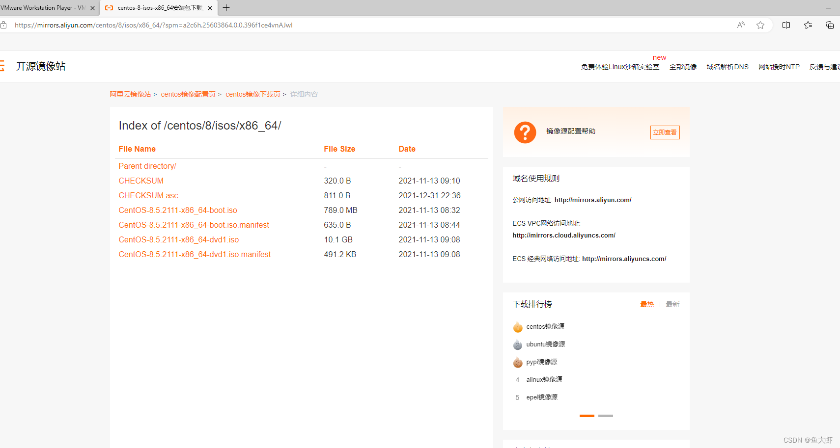Open centos镜像源 in ranking list
The width and height of the screenshot is (840, 448).
(x=545, y=327)
